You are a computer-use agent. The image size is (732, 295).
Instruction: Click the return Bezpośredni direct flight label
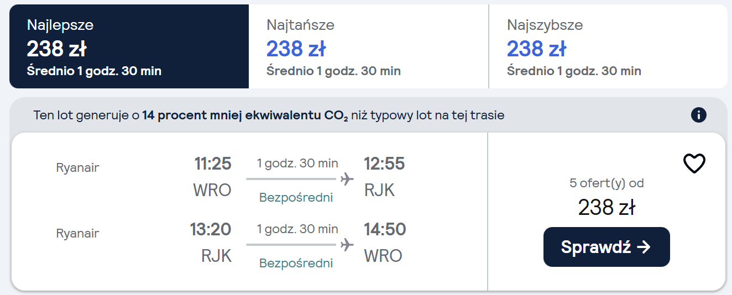pyautogui.click(x=296, y=263)
